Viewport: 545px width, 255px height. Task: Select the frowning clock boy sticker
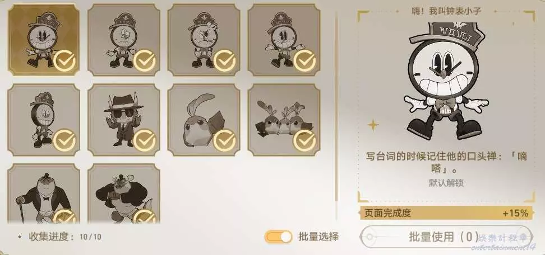point(124,40)
